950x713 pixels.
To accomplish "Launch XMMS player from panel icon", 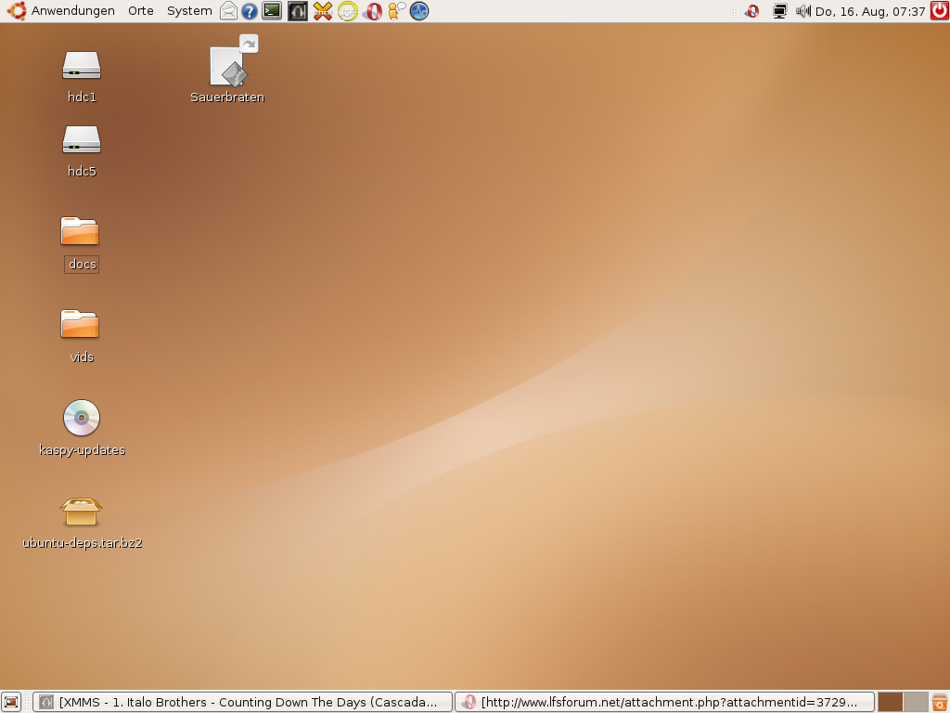I will (x=298, y=11).
